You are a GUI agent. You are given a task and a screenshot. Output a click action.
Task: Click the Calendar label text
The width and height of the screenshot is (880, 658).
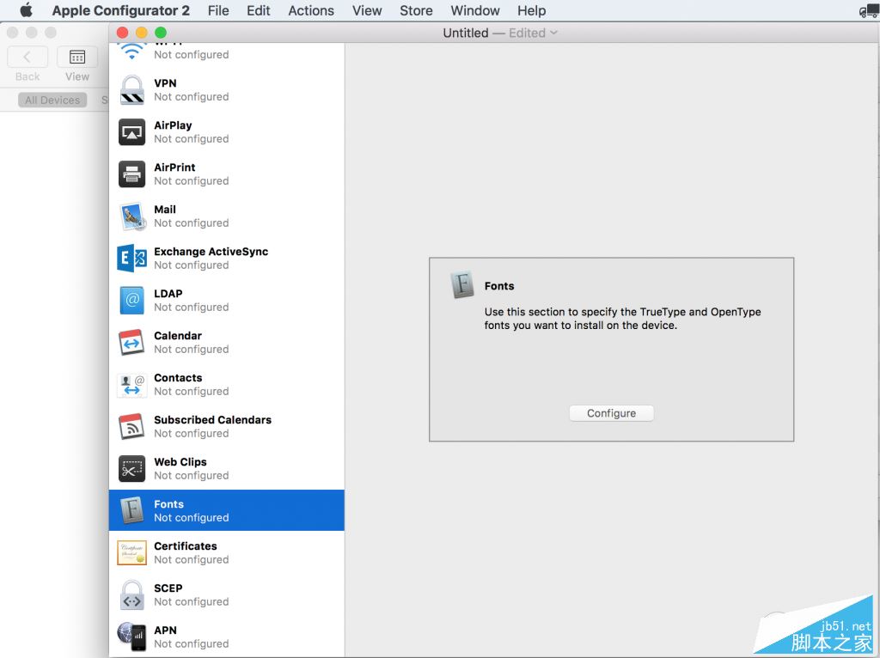[178, 336]
